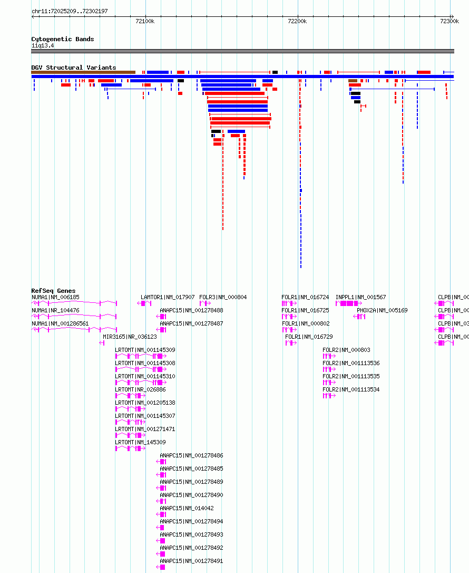
Task: Select the long brown DGV variant bar
Action: click(x=83, y=72)
